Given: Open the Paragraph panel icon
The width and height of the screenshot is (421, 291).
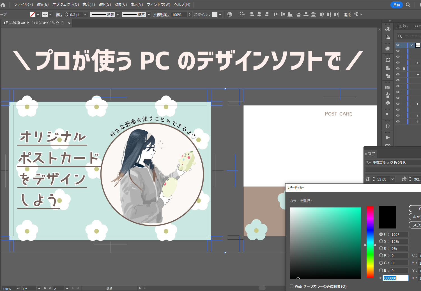Looking at the screenshot, I should pos(388,114).
